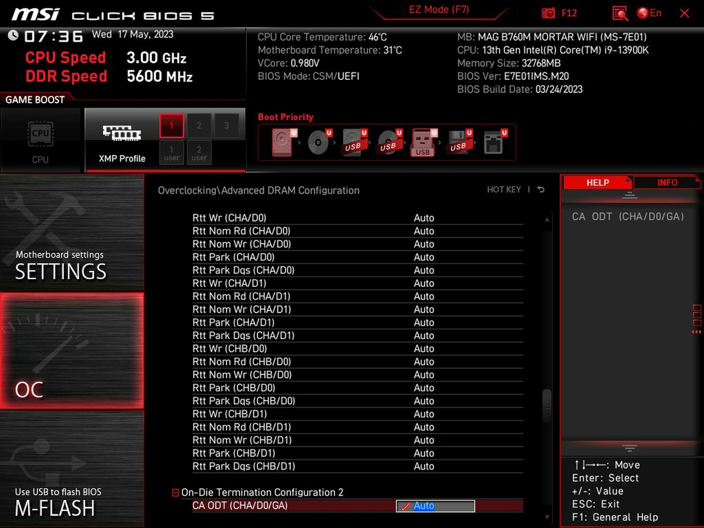The height and width of the screenshot is (528, 704).
Task: Select the USB floppy boot device icon
Action: tap(458, 143)
